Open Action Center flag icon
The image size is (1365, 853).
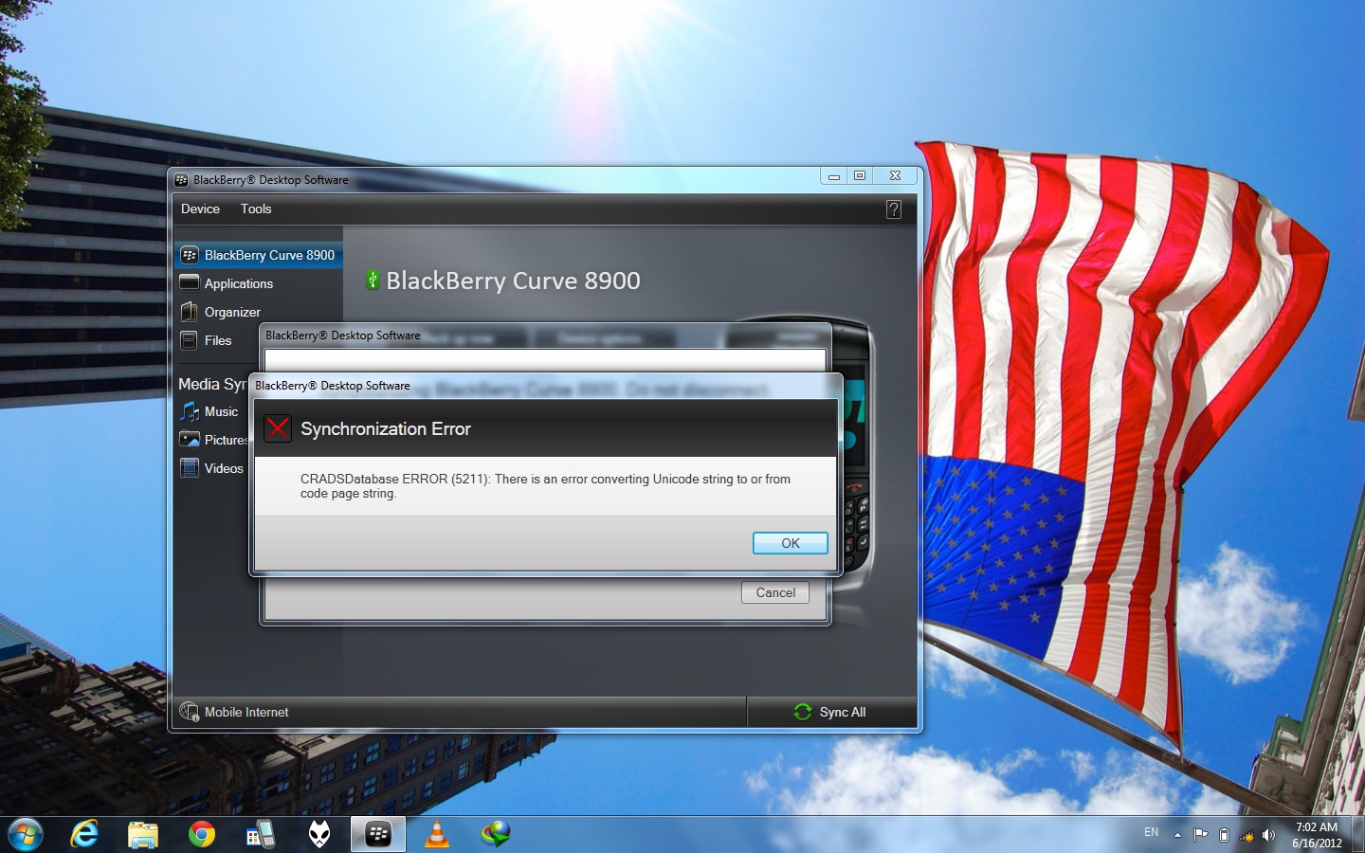coord(1201,835)
